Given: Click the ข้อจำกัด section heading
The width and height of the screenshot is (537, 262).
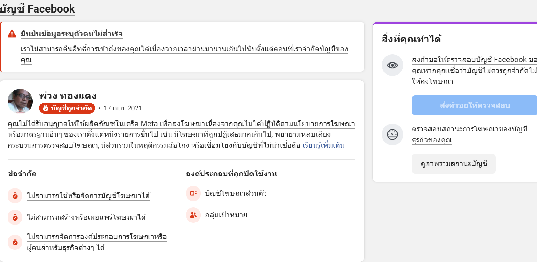Looking at the screenshot, I should point(22,174).
